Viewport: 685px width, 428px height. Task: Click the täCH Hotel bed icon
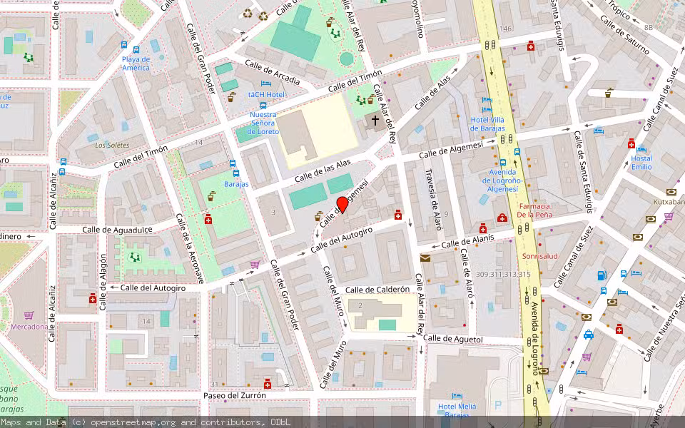click(265, 83)
